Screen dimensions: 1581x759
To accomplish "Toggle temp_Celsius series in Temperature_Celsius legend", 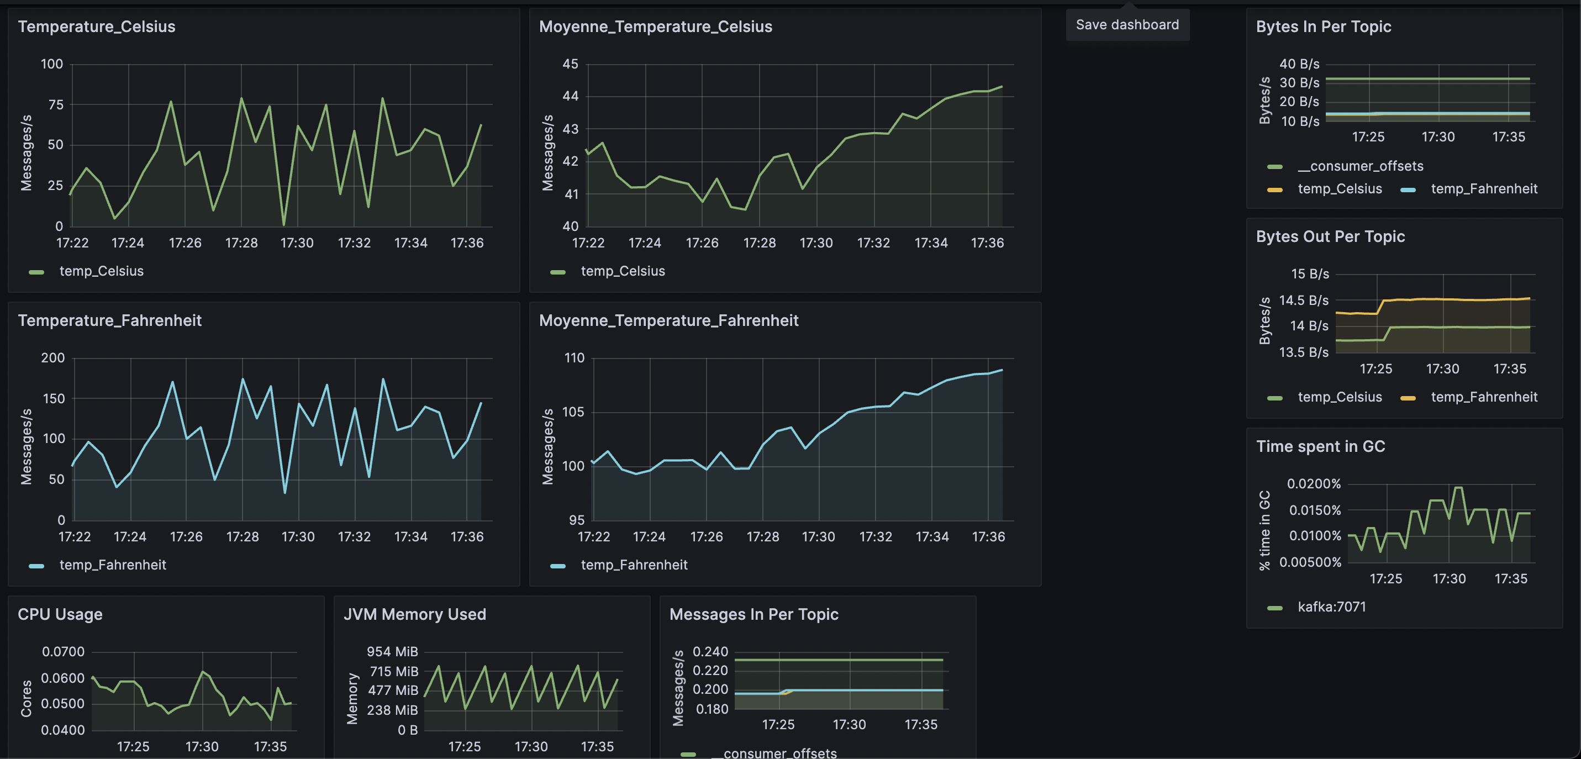I will coord(101,271).
